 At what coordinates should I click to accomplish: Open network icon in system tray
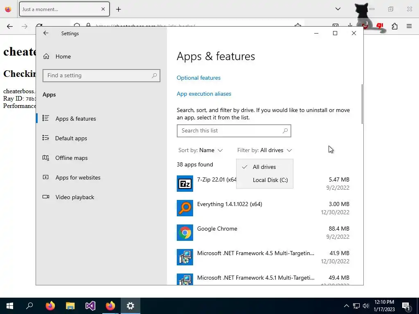pos(356,306)
